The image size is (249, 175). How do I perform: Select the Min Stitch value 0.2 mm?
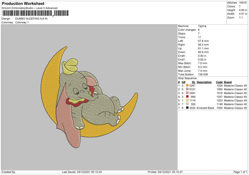[203, 67]
